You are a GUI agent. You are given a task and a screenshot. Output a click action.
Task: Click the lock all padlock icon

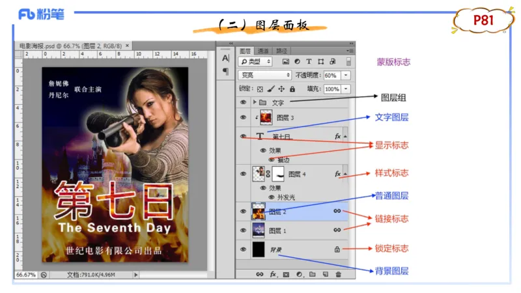292,89
